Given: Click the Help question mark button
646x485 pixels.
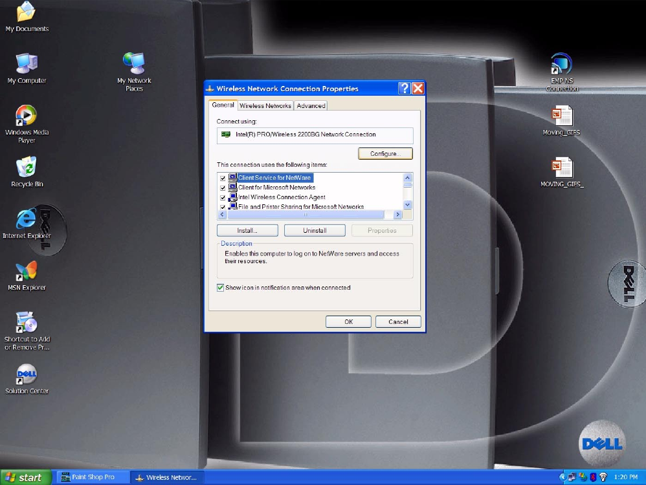Looking at the screenshot, I should point(404,88).
